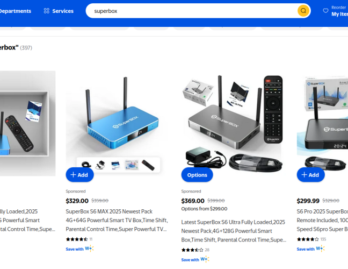This screenshot has height=269, width=348.
Task: Select the remote control thumbnail image
Action: click(148, 165)
